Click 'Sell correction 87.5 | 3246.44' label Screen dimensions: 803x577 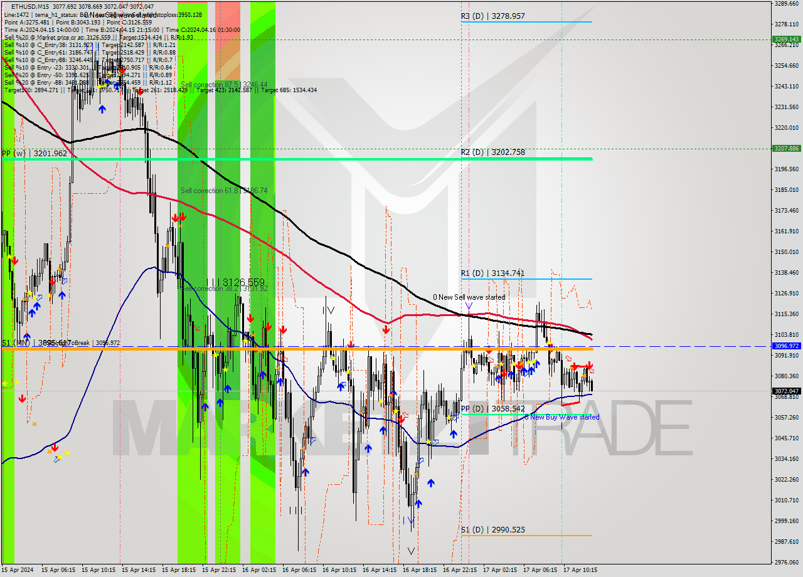tap(224, 85)
